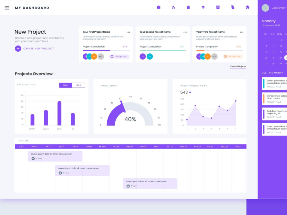Viewport: 287px width, 215px height.
Task: Click the Lorem bar in bar chart
Action: point(32,120)
